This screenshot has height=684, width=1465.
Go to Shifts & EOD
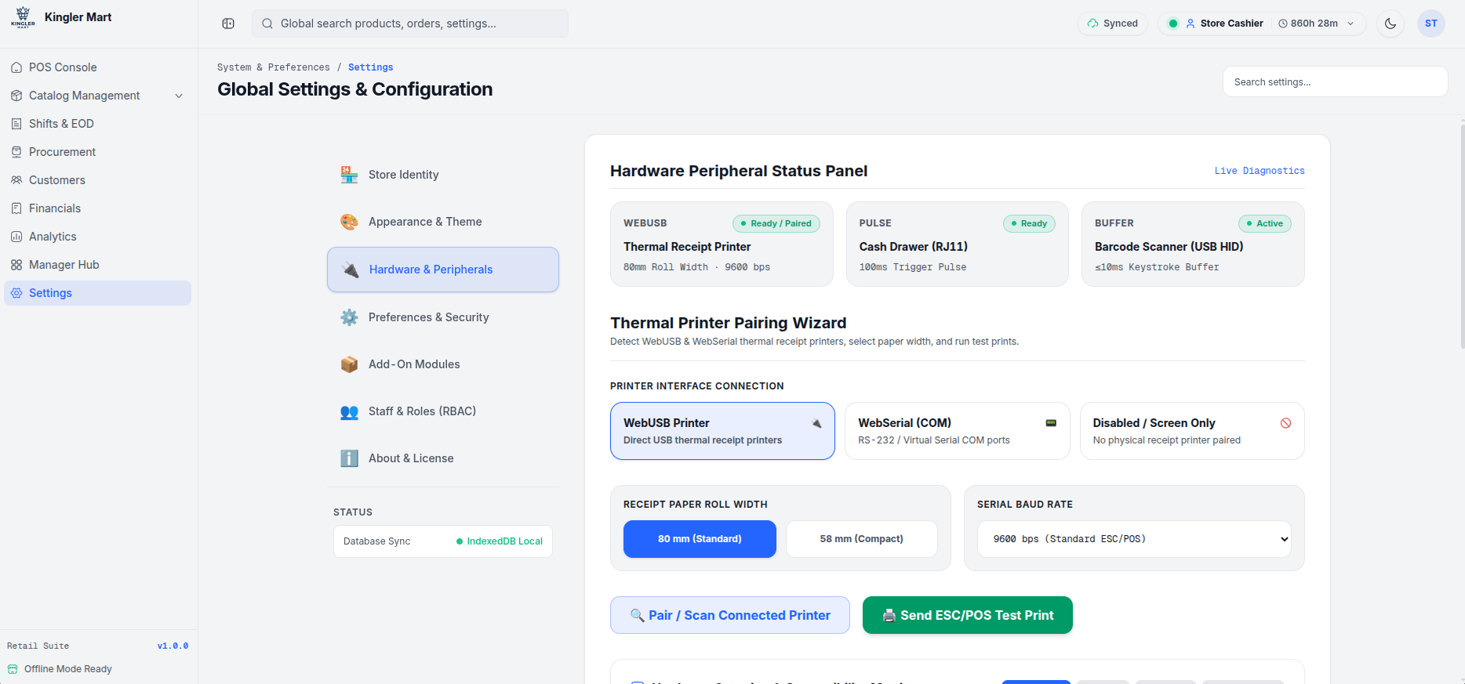(x=98, y=124)
